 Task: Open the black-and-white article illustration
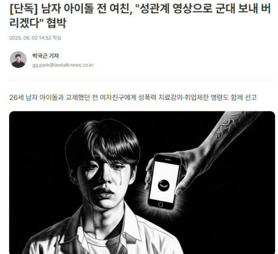point(142,183)
